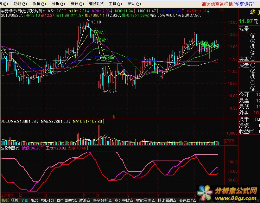Click the 10.24 low price marker
260x203 pixels.
coord(112,91)
